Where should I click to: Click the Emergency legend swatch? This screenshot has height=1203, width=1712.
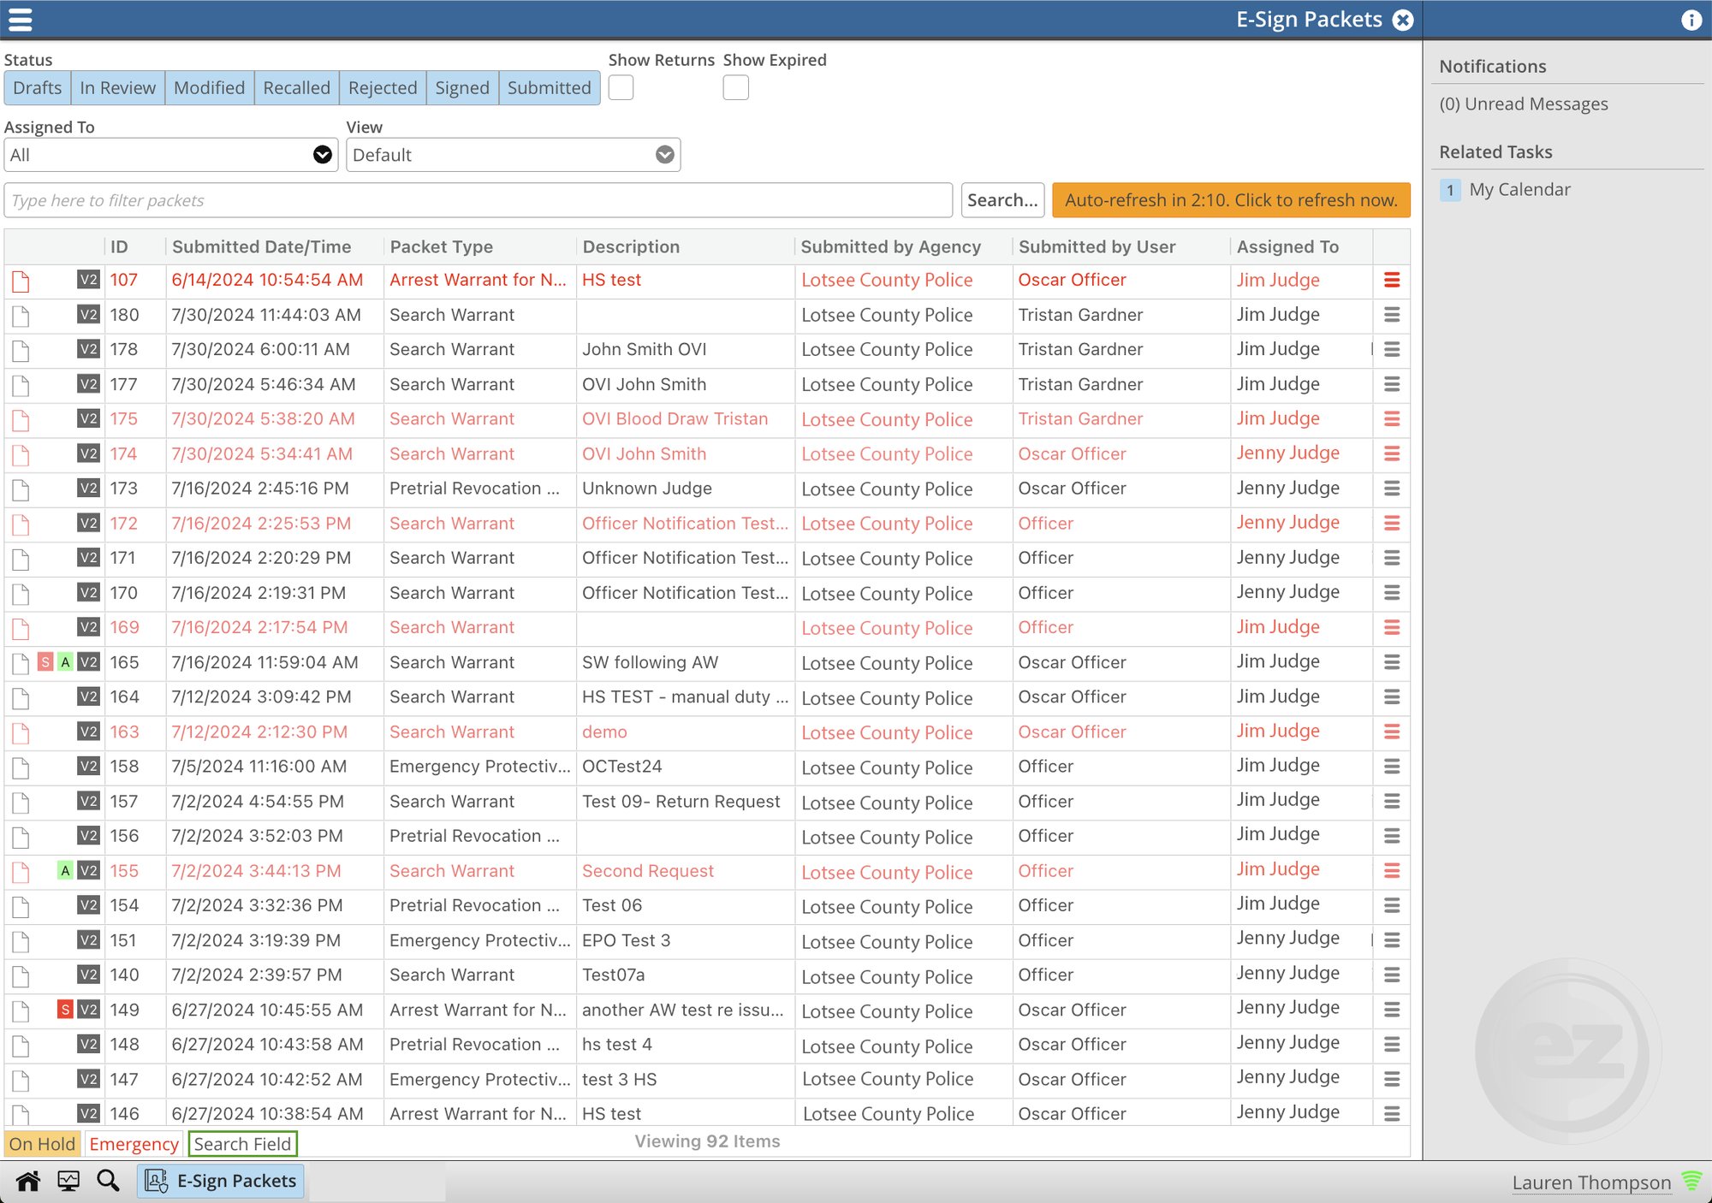coord(134,1144)
